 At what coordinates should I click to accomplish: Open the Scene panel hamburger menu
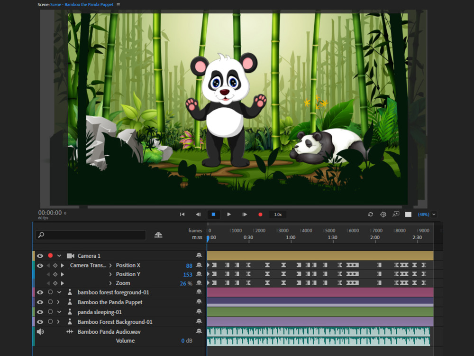pyautogui.click(x=118, y=5)
